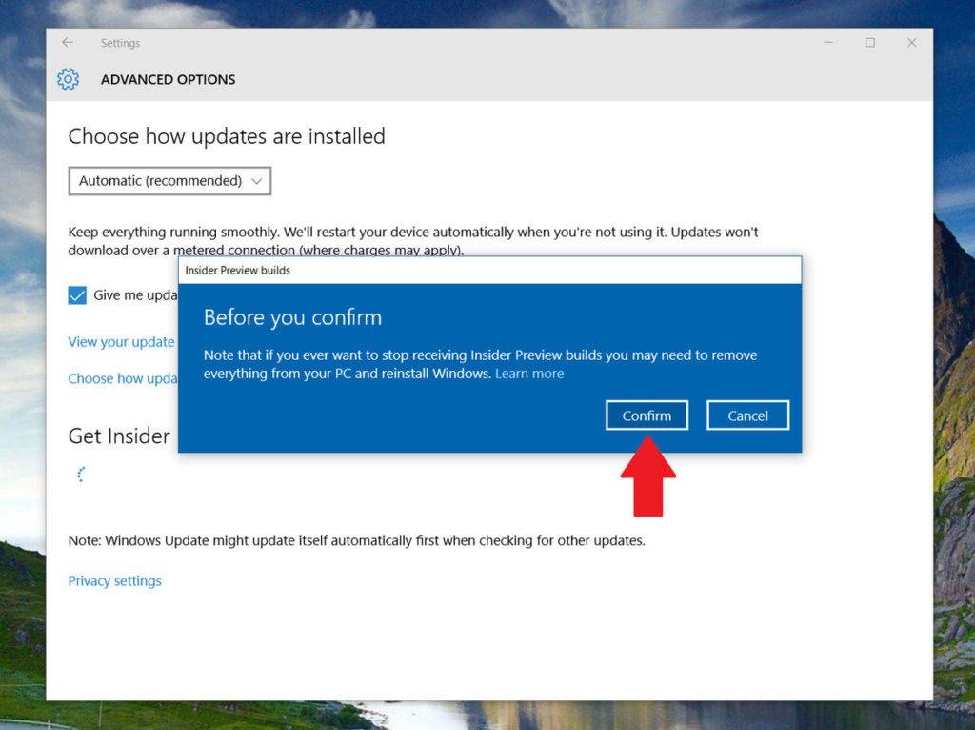Image resolution: width=975 pixels, height=730 pixels.
Task: Open the Privacy settings link
Action: (114, 580)
